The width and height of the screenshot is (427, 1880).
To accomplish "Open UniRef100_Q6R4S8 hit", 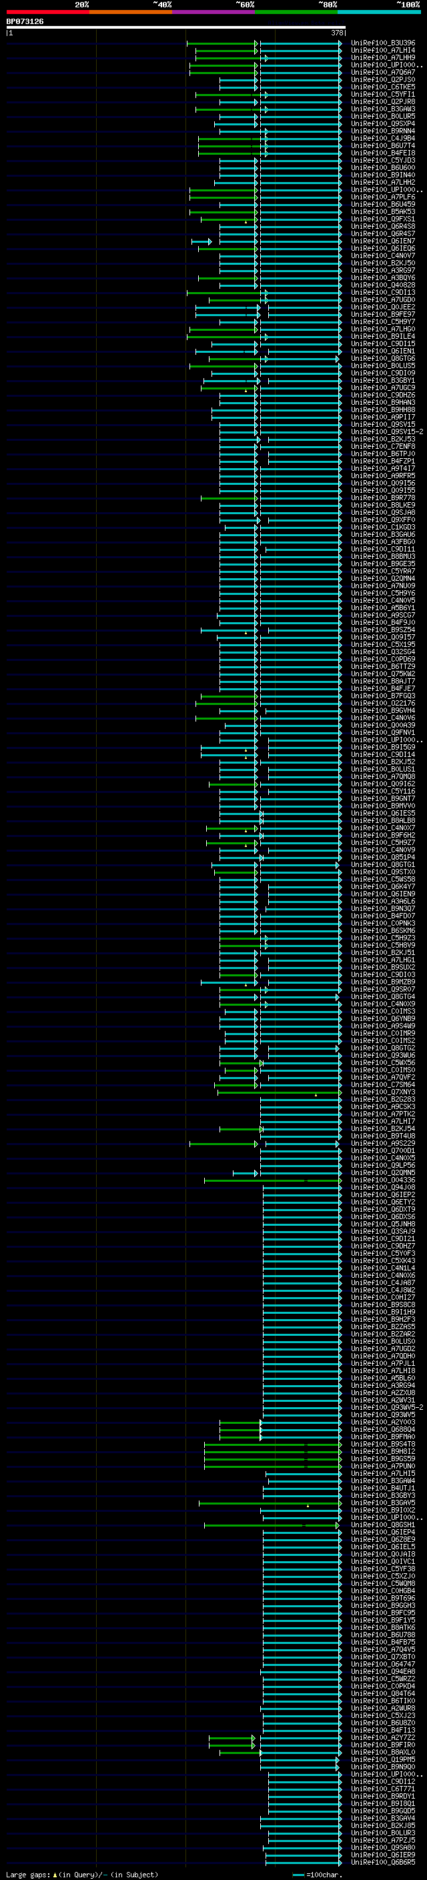I will point(383,226).
